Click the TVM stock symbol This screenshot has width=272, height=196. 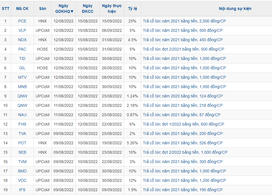pyautogui.click(x=22, y=162)
